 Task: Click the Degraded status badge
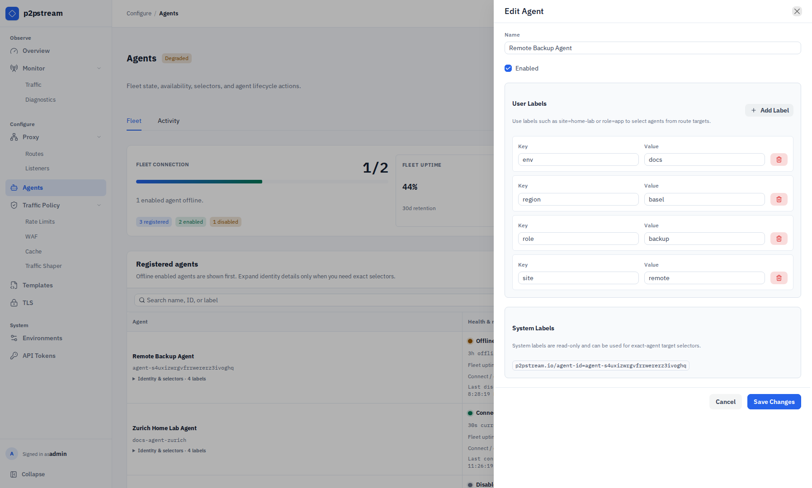(x=177, y=58)
